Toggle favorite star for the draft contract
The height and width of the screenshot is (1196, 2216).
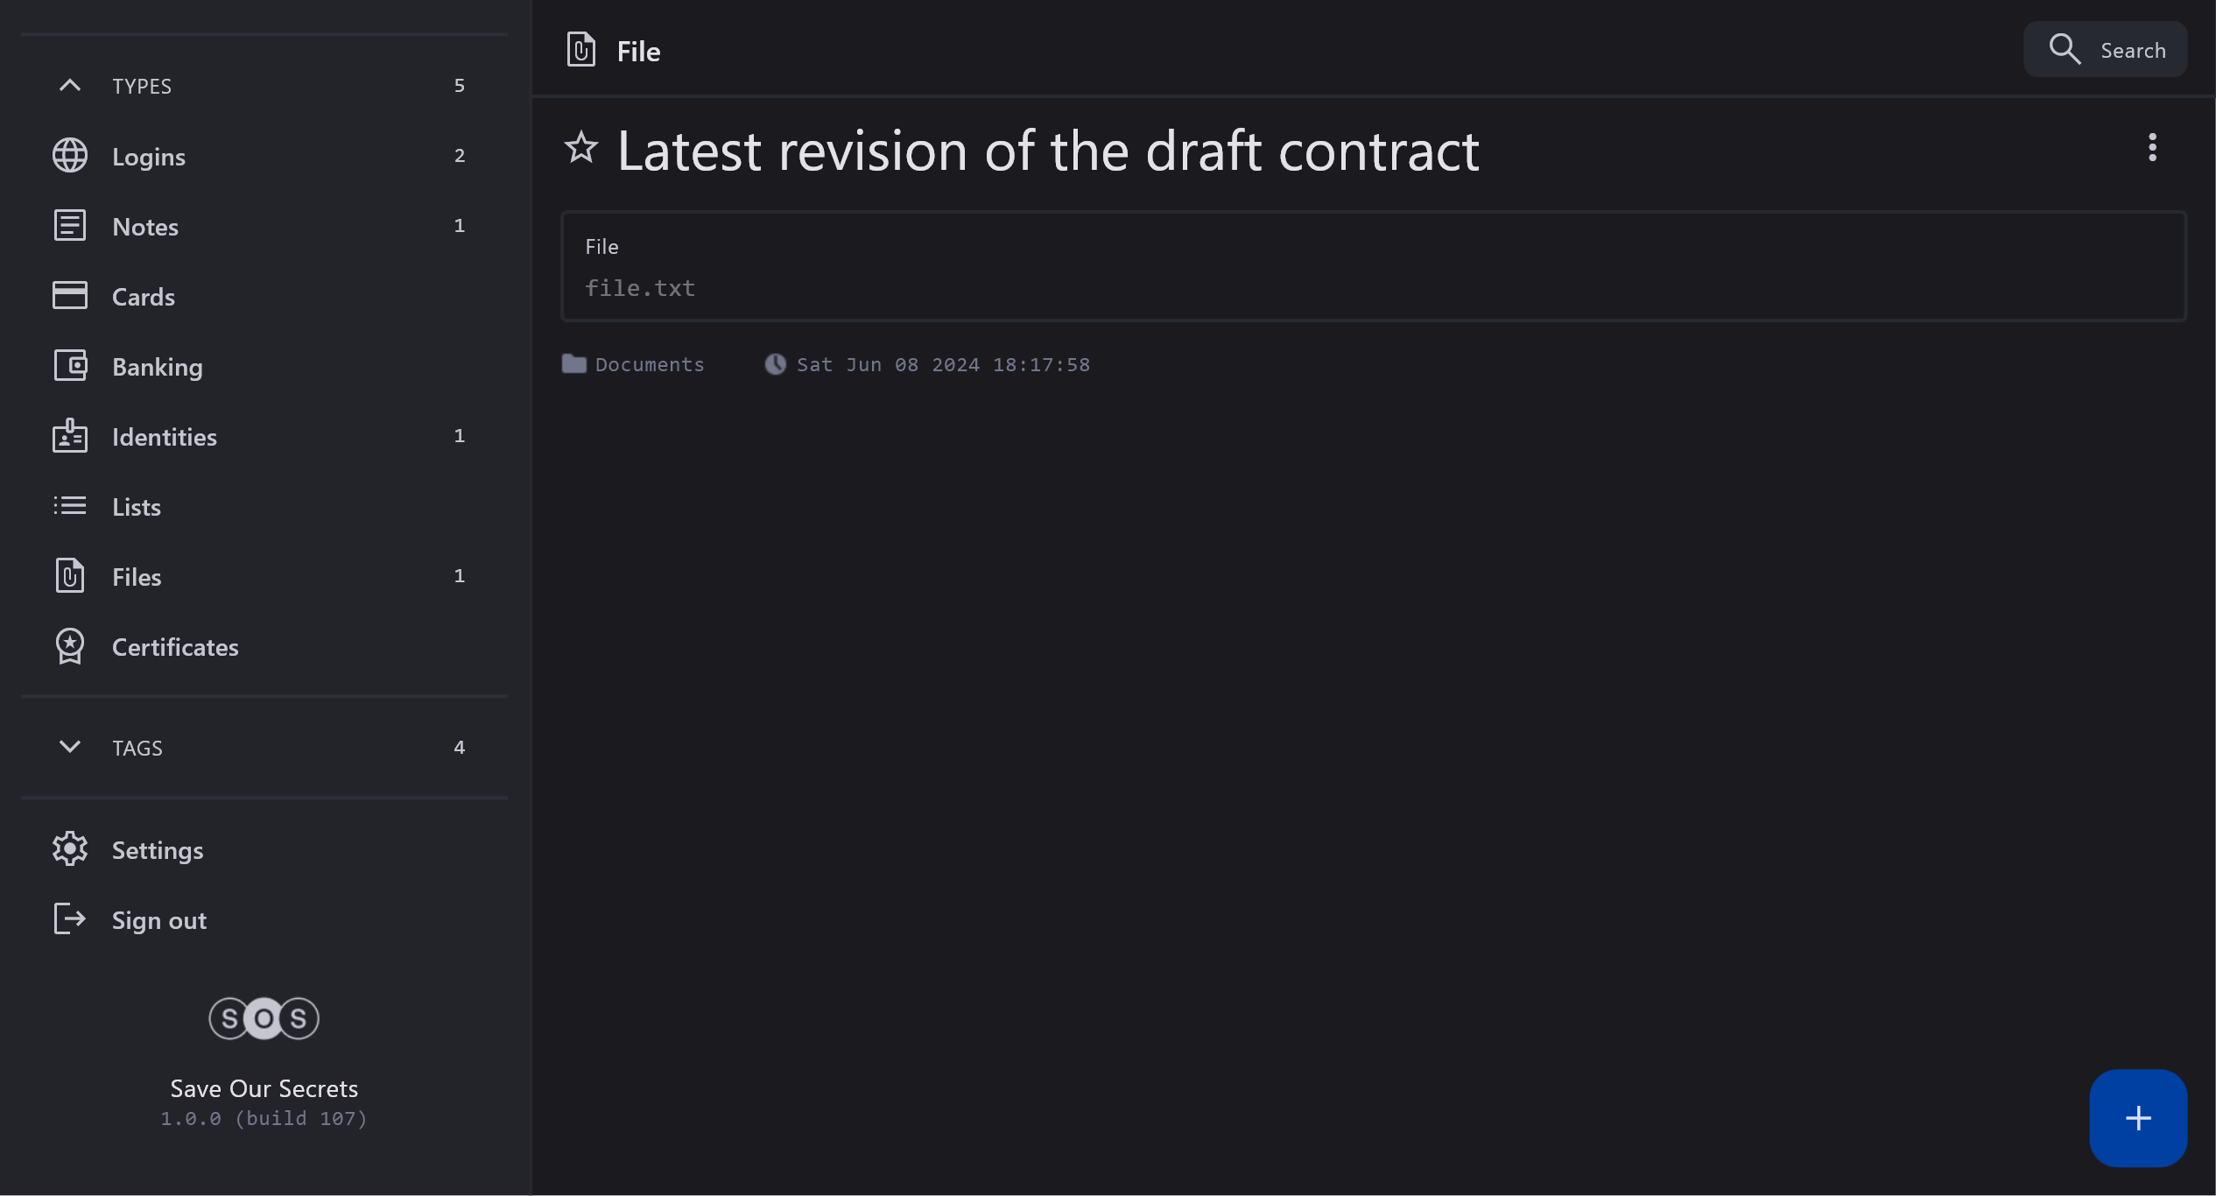[x=581, y=147]
